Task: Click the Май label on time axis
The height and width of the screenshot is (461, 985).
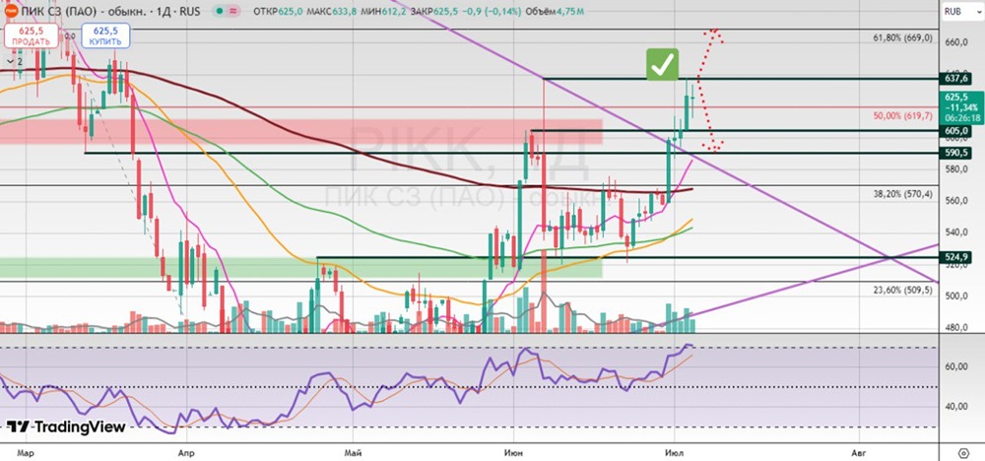Action: (353, 452)
